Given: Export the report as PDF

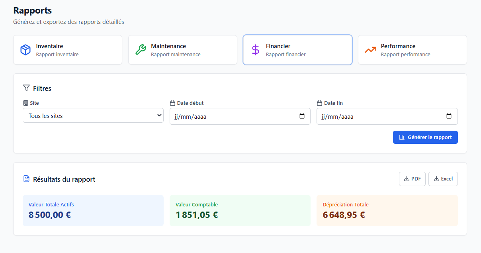Looking at the screenshot, I should click(412, 179).
